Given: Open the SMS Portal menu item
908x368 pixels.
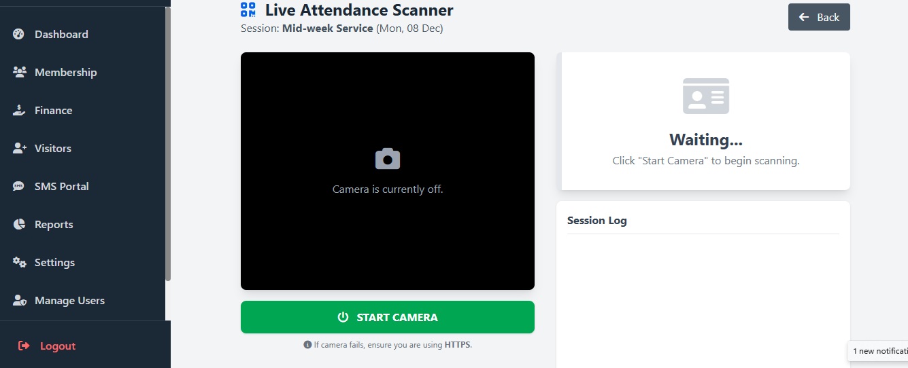Looking at the screenshot, I should coord(61,186).
